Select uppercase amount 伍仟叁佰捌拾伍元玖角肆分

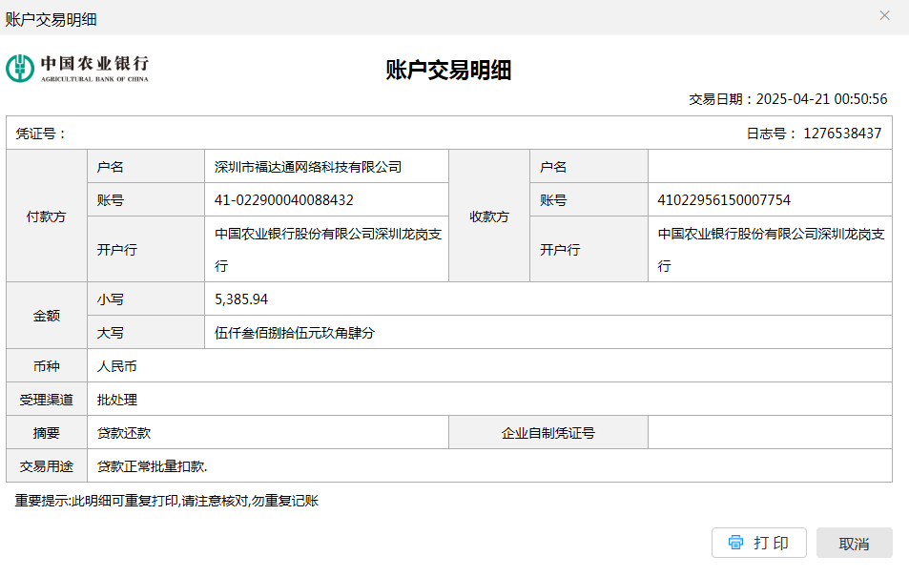tap(295, 333)
